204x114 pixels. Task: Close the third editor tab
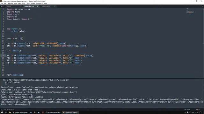pos(55,6)
